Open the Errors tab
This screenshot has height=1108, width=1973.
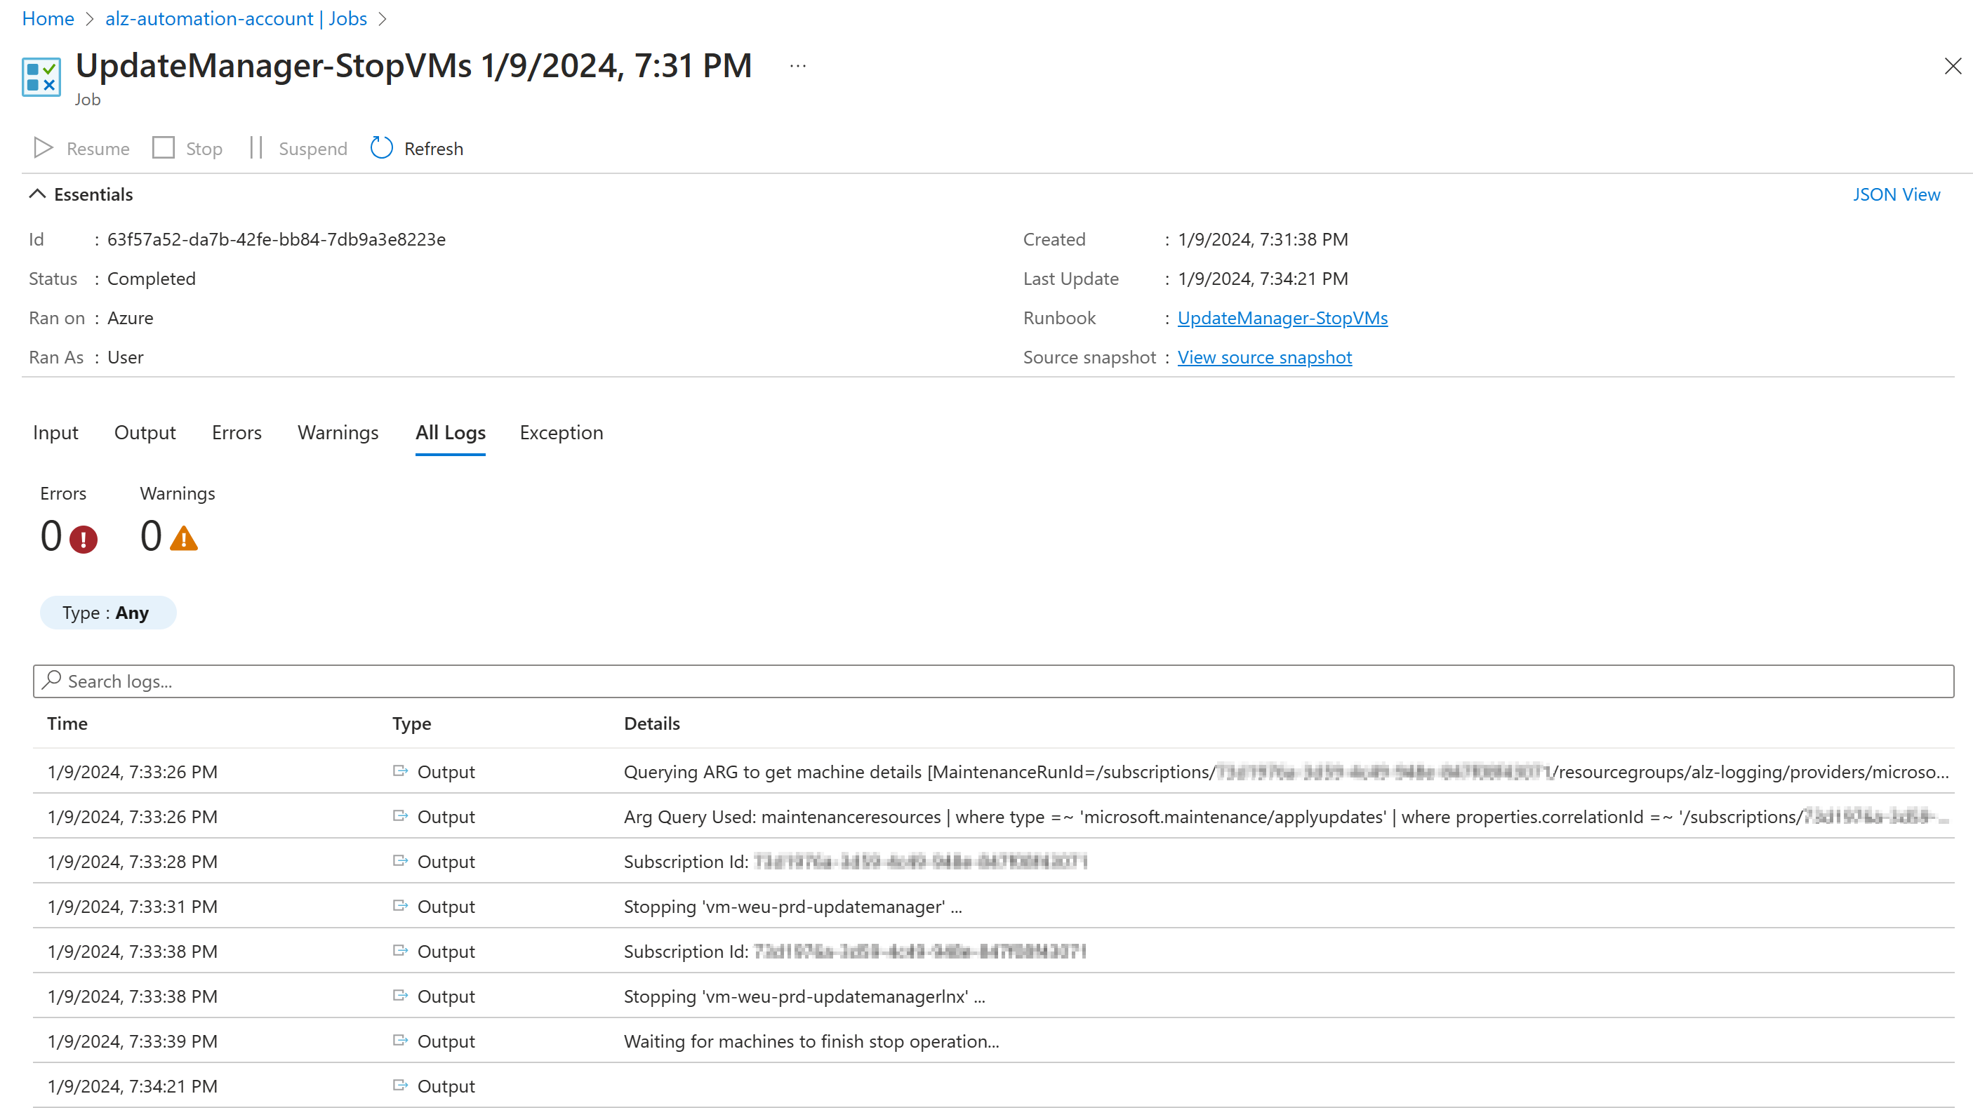tap(237, 433)
